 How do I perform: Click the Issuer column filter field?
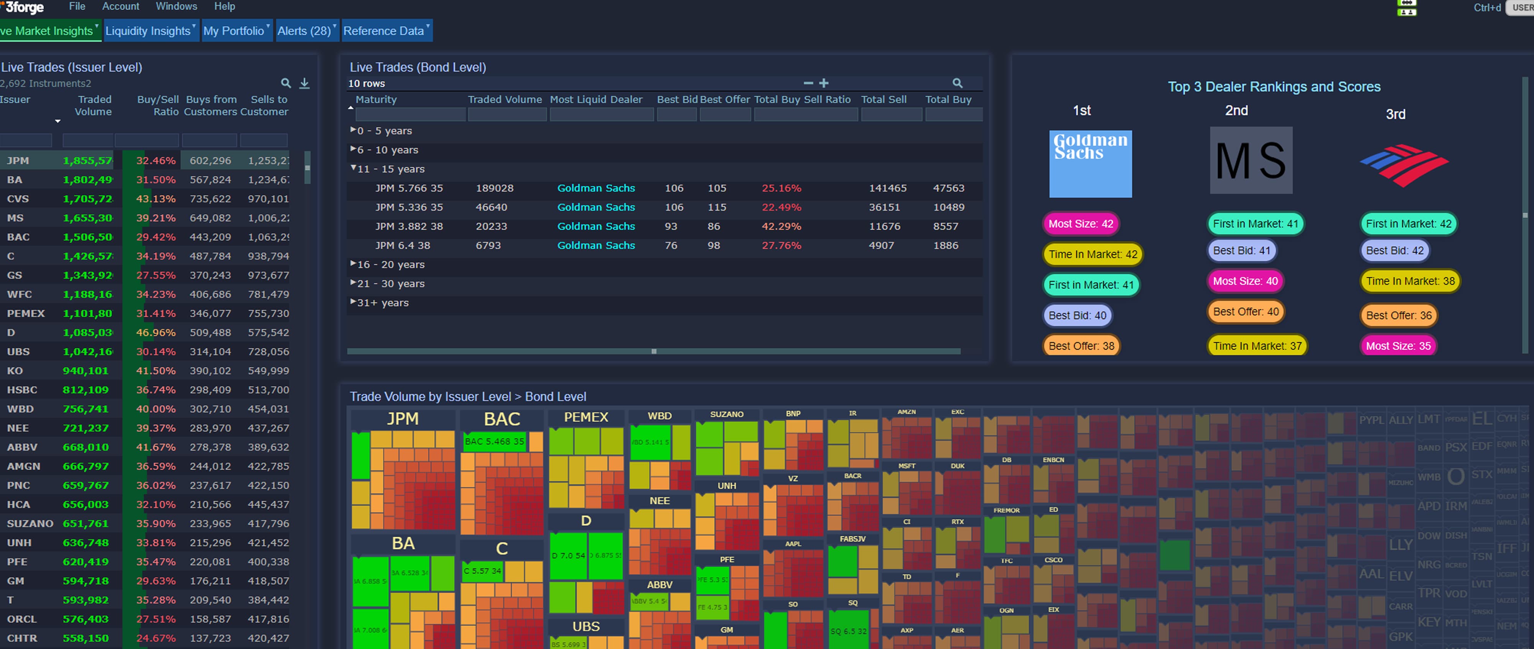[26, 140]
